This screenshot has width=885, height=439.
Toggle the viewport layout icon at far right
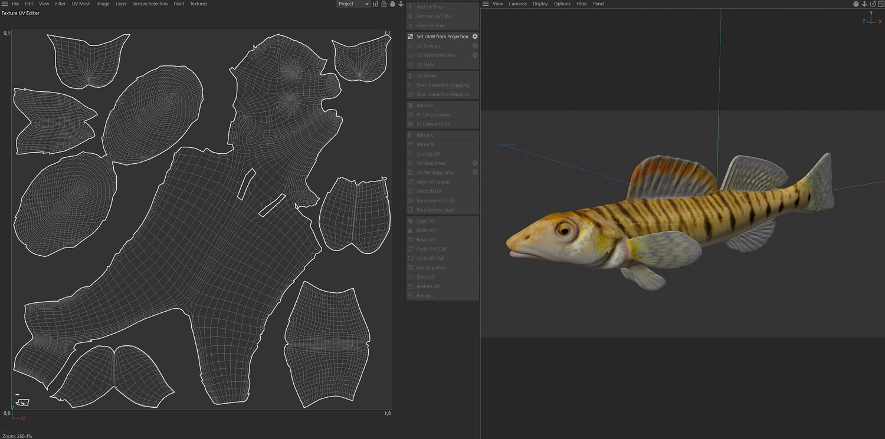click(881, 4)
